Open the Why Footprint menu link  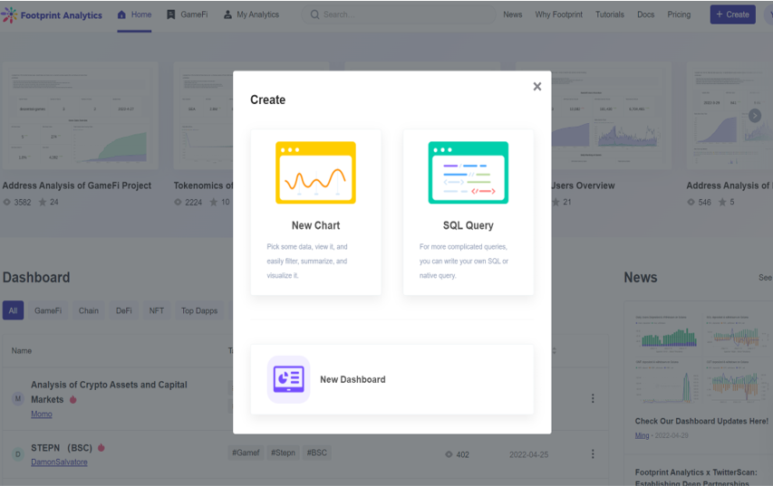(x=558, y=14)
